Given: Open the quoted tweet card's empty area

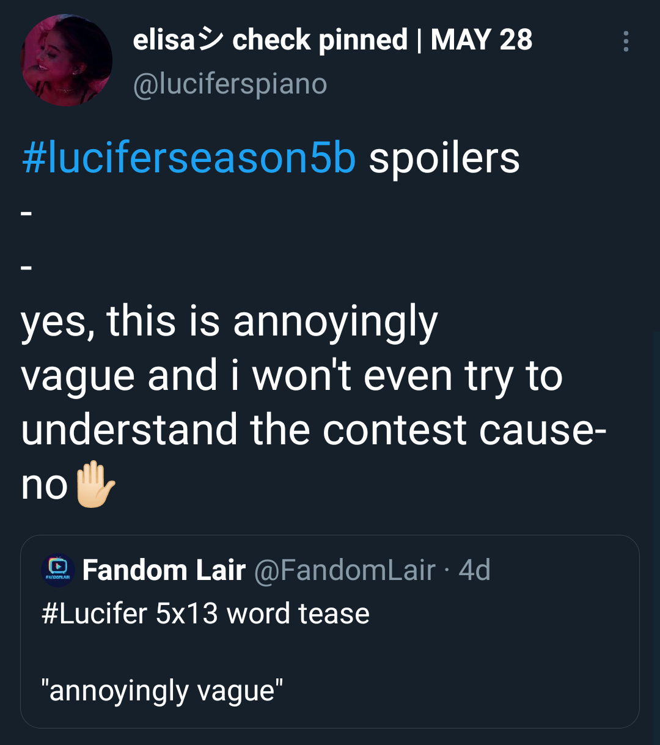Looking at the screenshot, I should tap(489, 660).
